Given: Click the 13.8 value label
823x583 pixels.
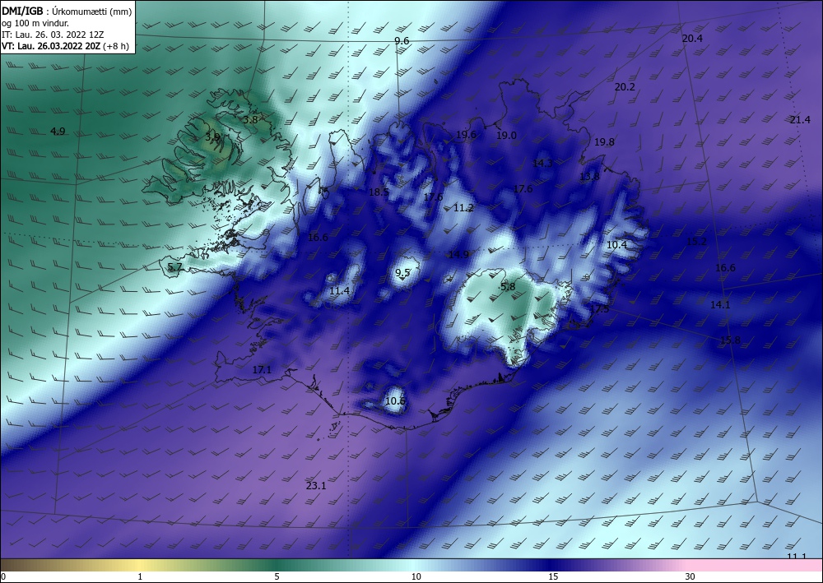Looking at the screenshot, I should click(589, 177).
